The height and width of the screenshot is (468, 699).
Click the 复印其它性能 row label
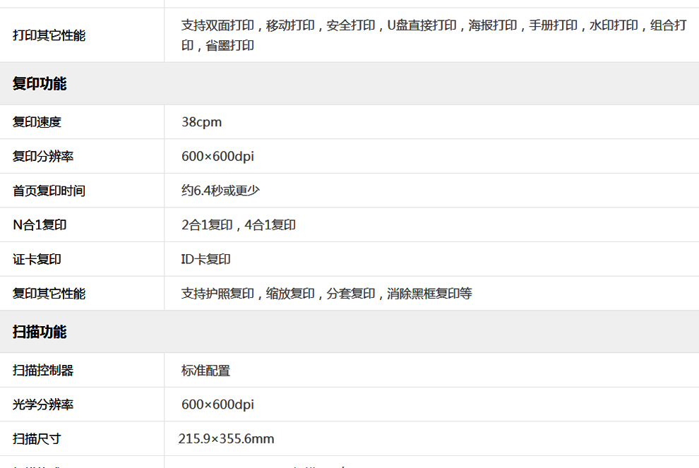click(49, 294)
